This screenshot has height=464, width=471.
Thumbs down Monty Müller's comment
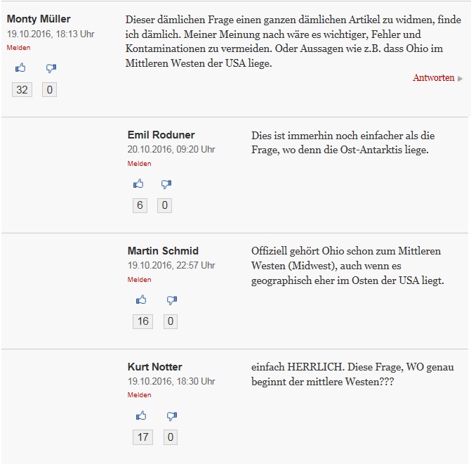pos(51,68)
